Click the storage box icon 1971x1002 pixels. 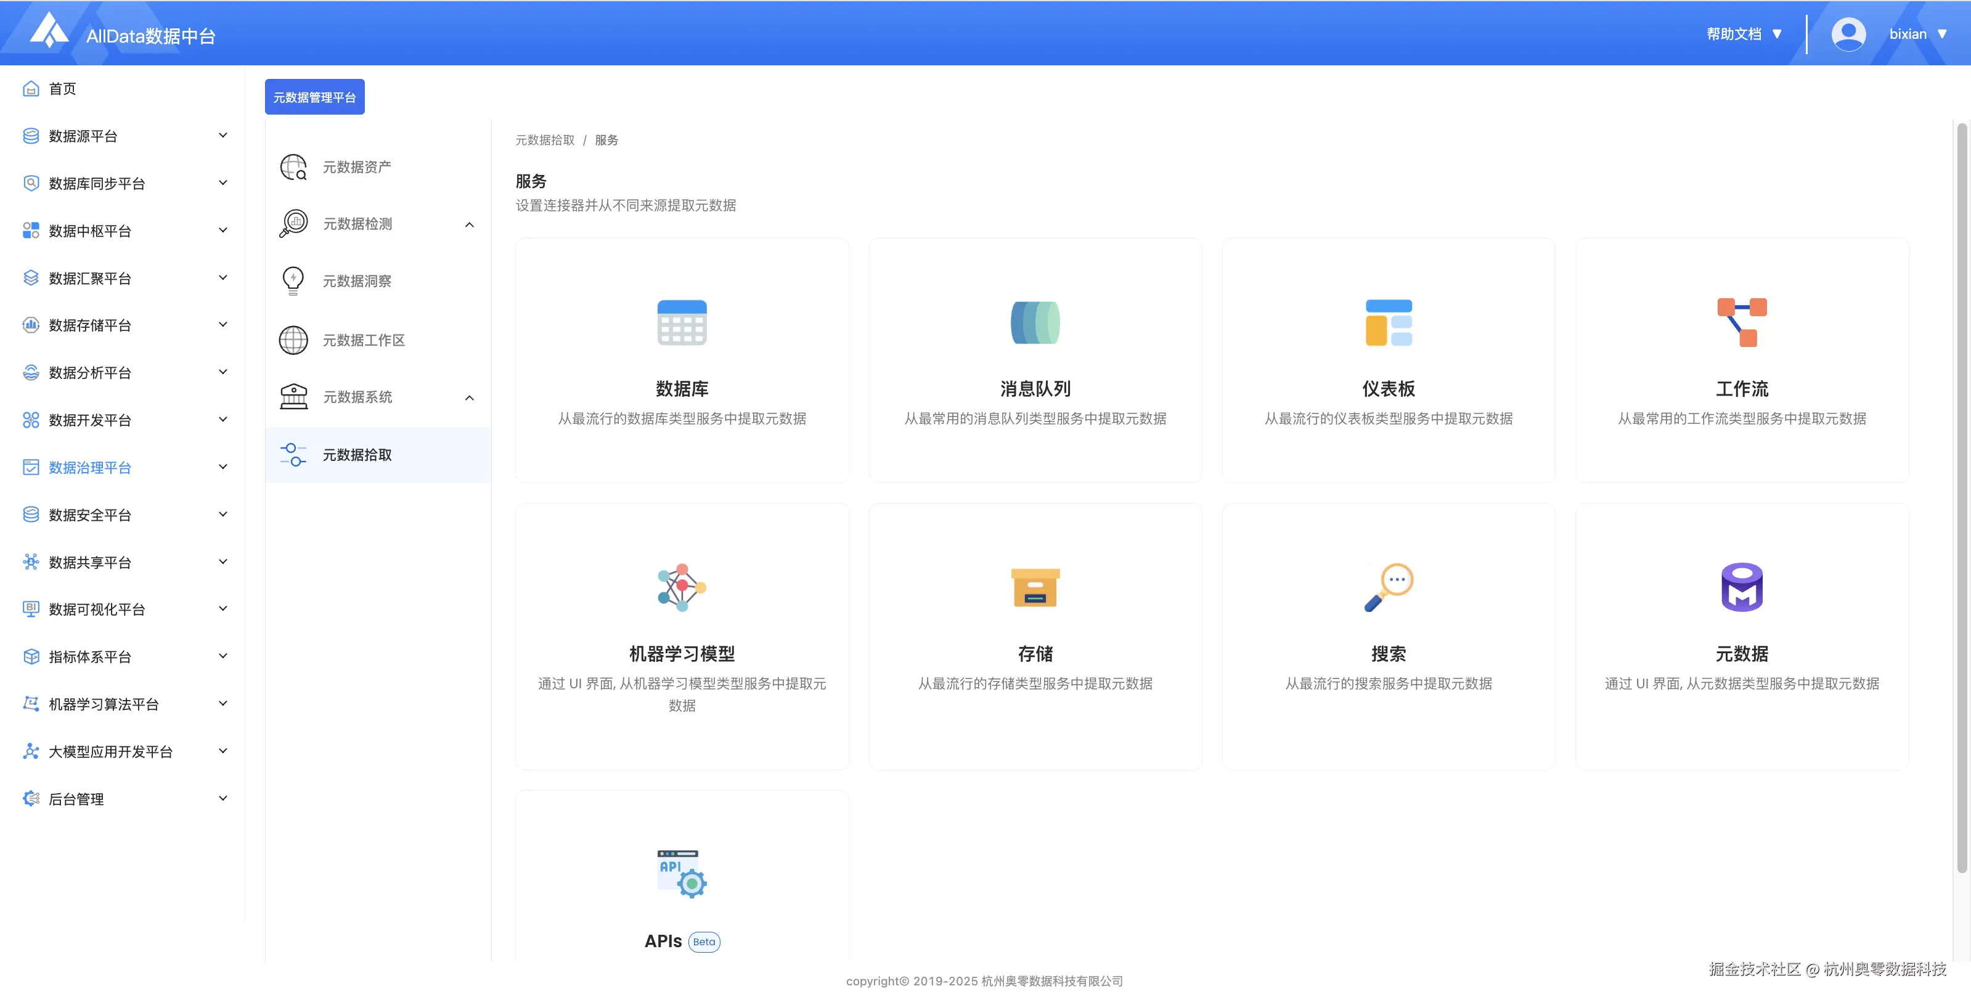tap(1034, 587)
